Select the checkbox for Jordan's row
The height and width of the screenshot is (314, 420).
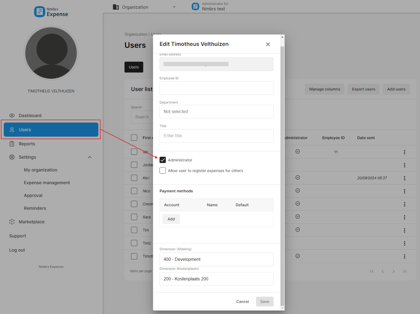(134, 165)
